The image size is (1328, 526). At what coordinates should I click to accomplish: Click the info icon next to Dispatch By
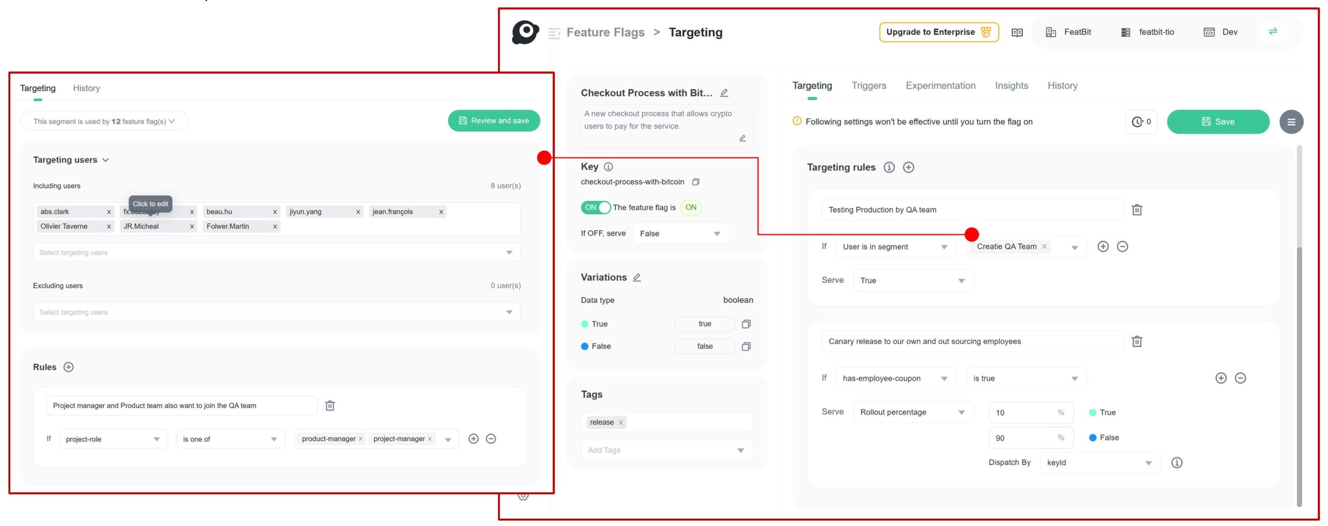point(1177,462)
